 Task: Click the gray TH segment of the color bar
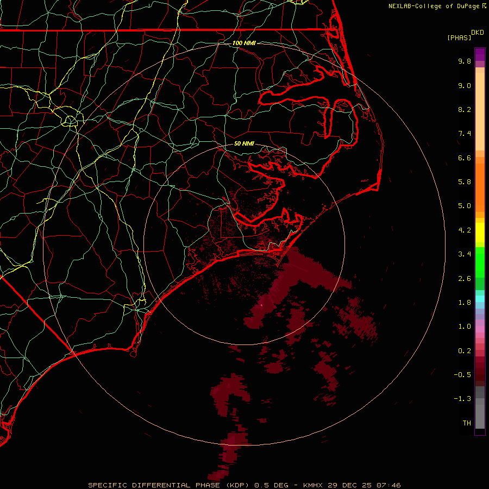click(x=480, y=417)
